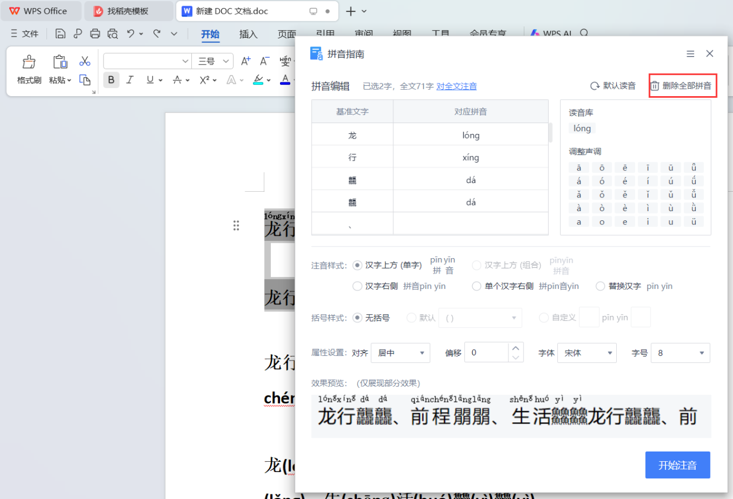Click the xíng pinyin cell for 行
This screenshot has height=499, width=733.
click(x=471, y=157)
